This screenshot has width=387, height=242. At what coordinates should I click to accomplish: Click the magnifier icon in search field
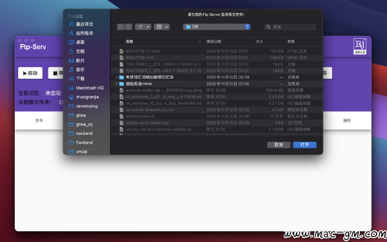pos(268,27)
